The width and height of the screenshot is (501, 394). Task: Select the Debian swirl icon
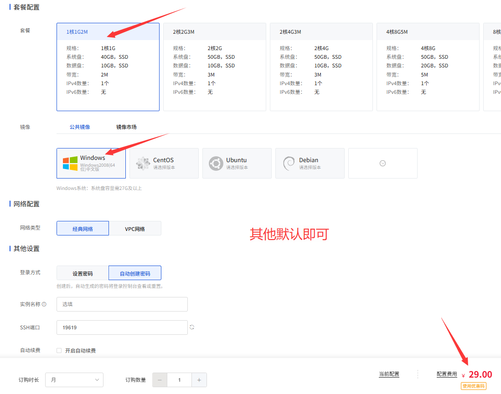coord(289,164)
